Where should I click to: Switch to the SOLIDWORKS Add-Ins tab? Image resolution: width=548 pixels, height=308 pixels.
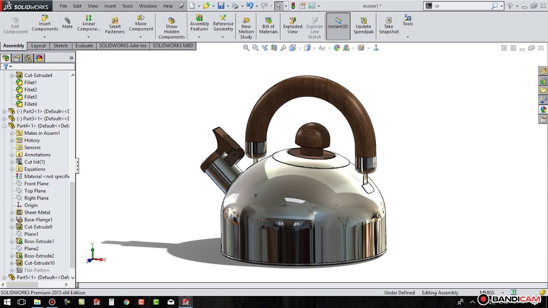[x=123, y=46]
